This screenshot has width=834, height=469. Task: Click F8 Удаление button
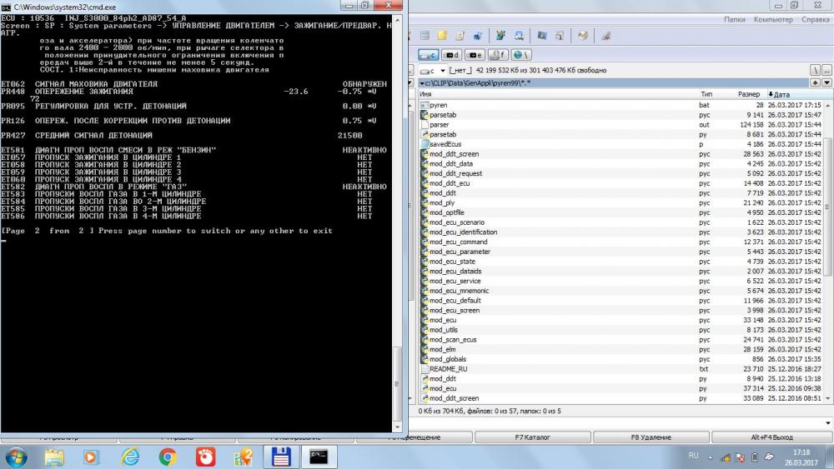point(651,437)
